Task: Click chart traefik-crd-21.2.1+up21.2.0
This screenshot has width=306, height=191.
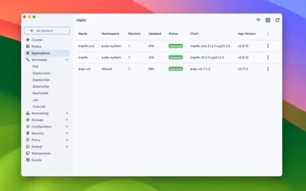Action: tap(210, 46)
